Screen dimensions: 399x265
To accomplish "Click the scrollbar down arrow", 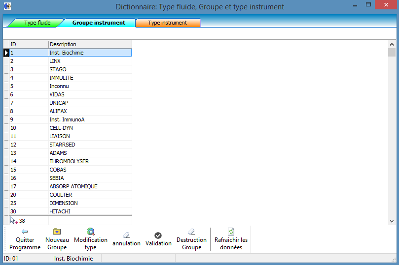I will point(392,221).
